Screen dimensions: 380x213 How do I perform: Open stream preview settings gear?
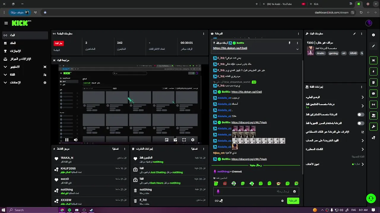(x=193, y=140)
